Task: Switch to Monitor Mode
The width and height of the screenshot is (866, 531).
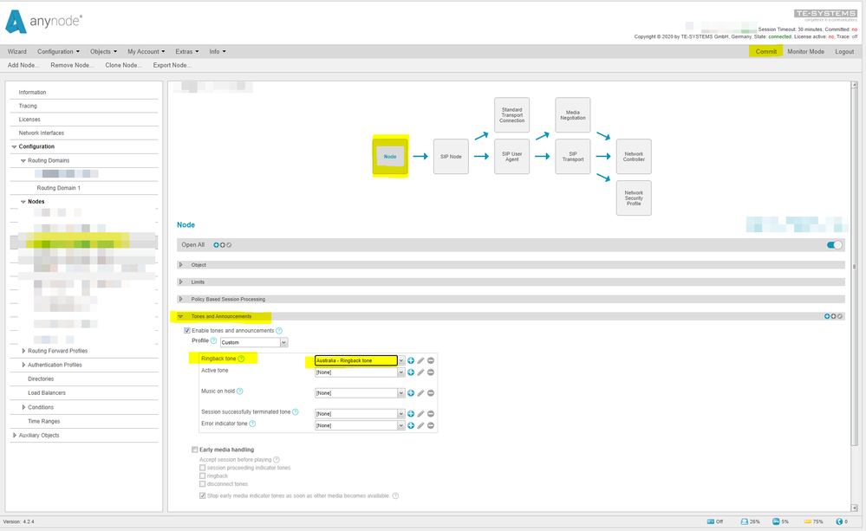Action: coord(806,51)
